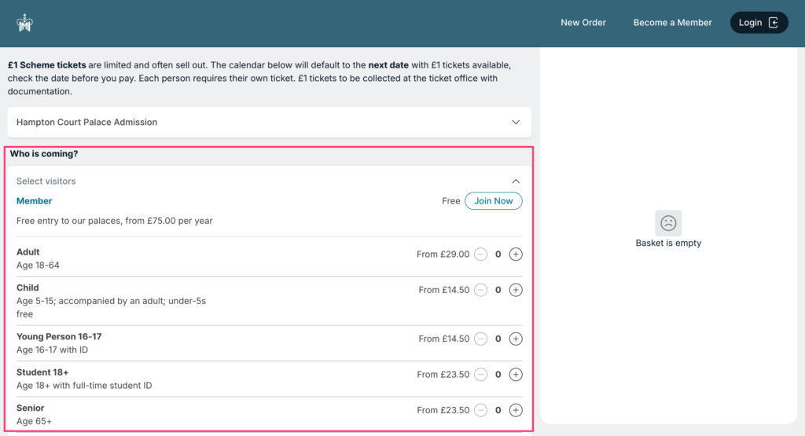The height and width of the screenshot is (436, 805).
Task: Collapse the Select visitors panel chevron
Action: pyautogui.click(x=516, y=181)
